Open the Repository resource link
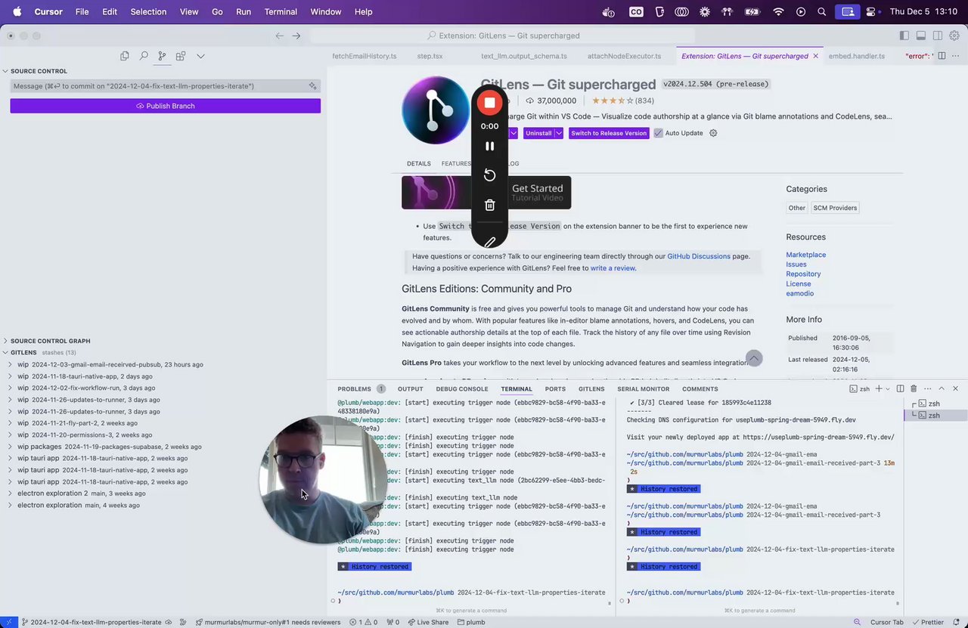Image resolution: width=968 pixels, height=628 pixels. [803, 274]
